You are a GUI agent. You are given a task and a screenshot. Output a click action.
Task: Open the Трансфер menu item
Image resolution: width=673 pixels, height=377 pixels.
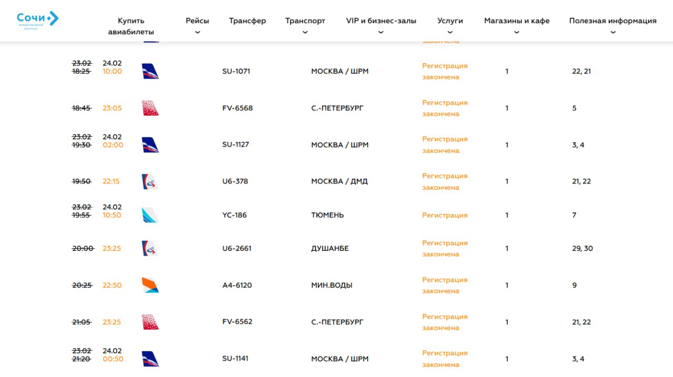247,21
